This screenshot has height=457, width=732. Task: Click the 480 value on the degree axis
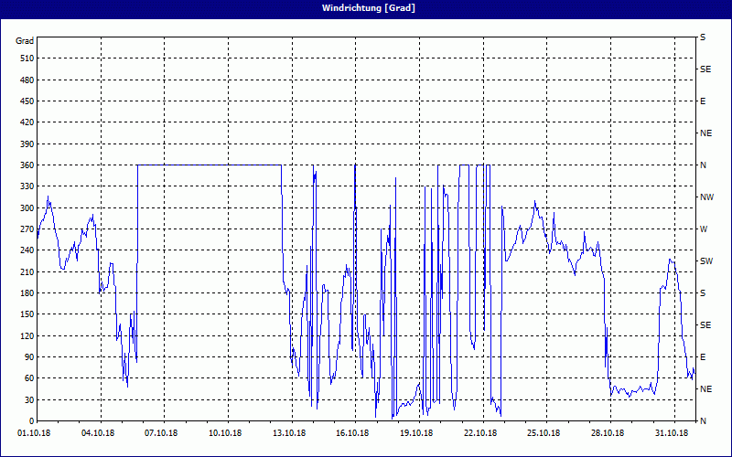pyautogui.click(x=27, y=80)
